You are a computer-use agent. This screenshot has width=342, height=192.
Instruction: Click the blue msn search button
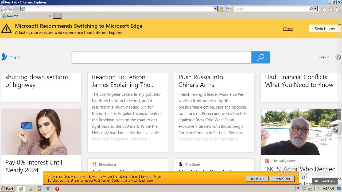[x=261, y=57]
